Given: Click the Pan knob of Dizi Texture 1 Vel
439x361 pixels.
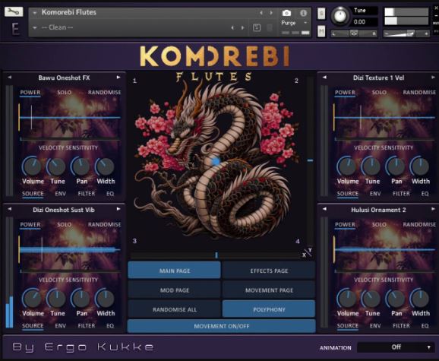Looking at the screenshot, I should point(396,166).
